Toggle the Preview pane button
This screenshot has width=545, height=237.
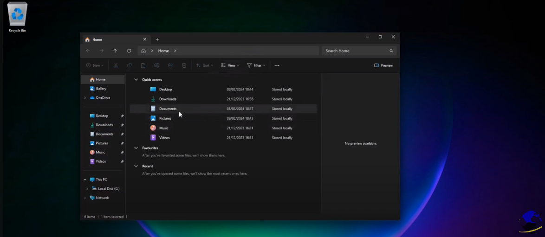(383, 65)
